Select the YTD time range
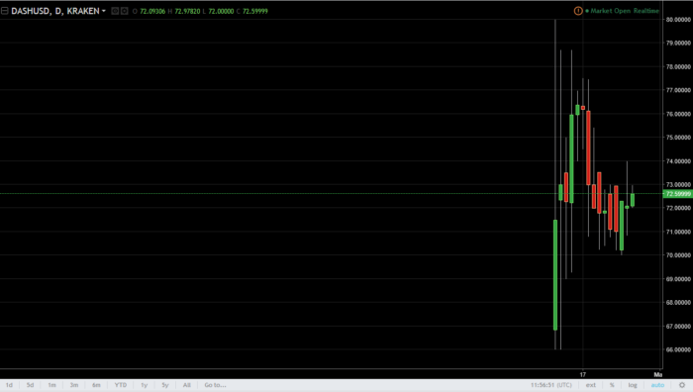Image resolution: width=693 pixels, height=392 pixels. tap(120, 385)
